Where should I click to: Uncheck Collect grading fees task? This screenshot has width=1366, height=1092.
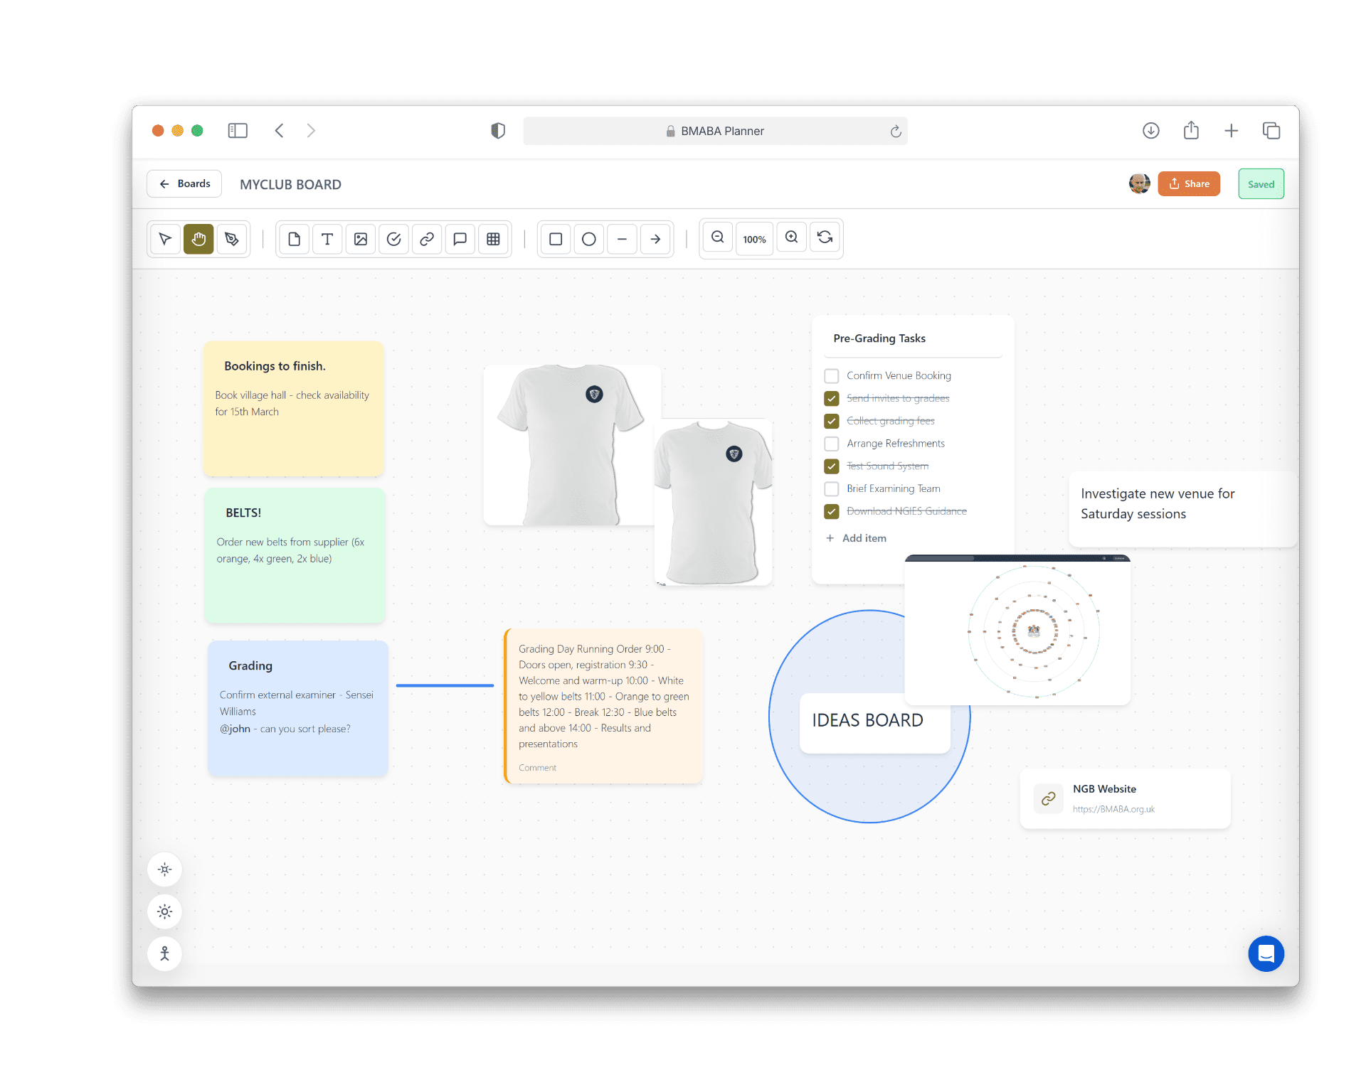pyautogui.click(x=831, y=421)
